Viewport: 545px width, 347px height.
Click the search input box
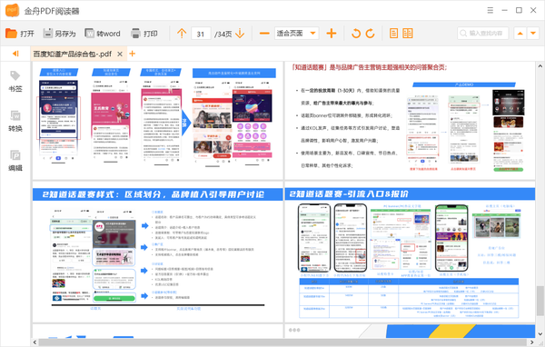pyautogui.click(x=483, y=34)
